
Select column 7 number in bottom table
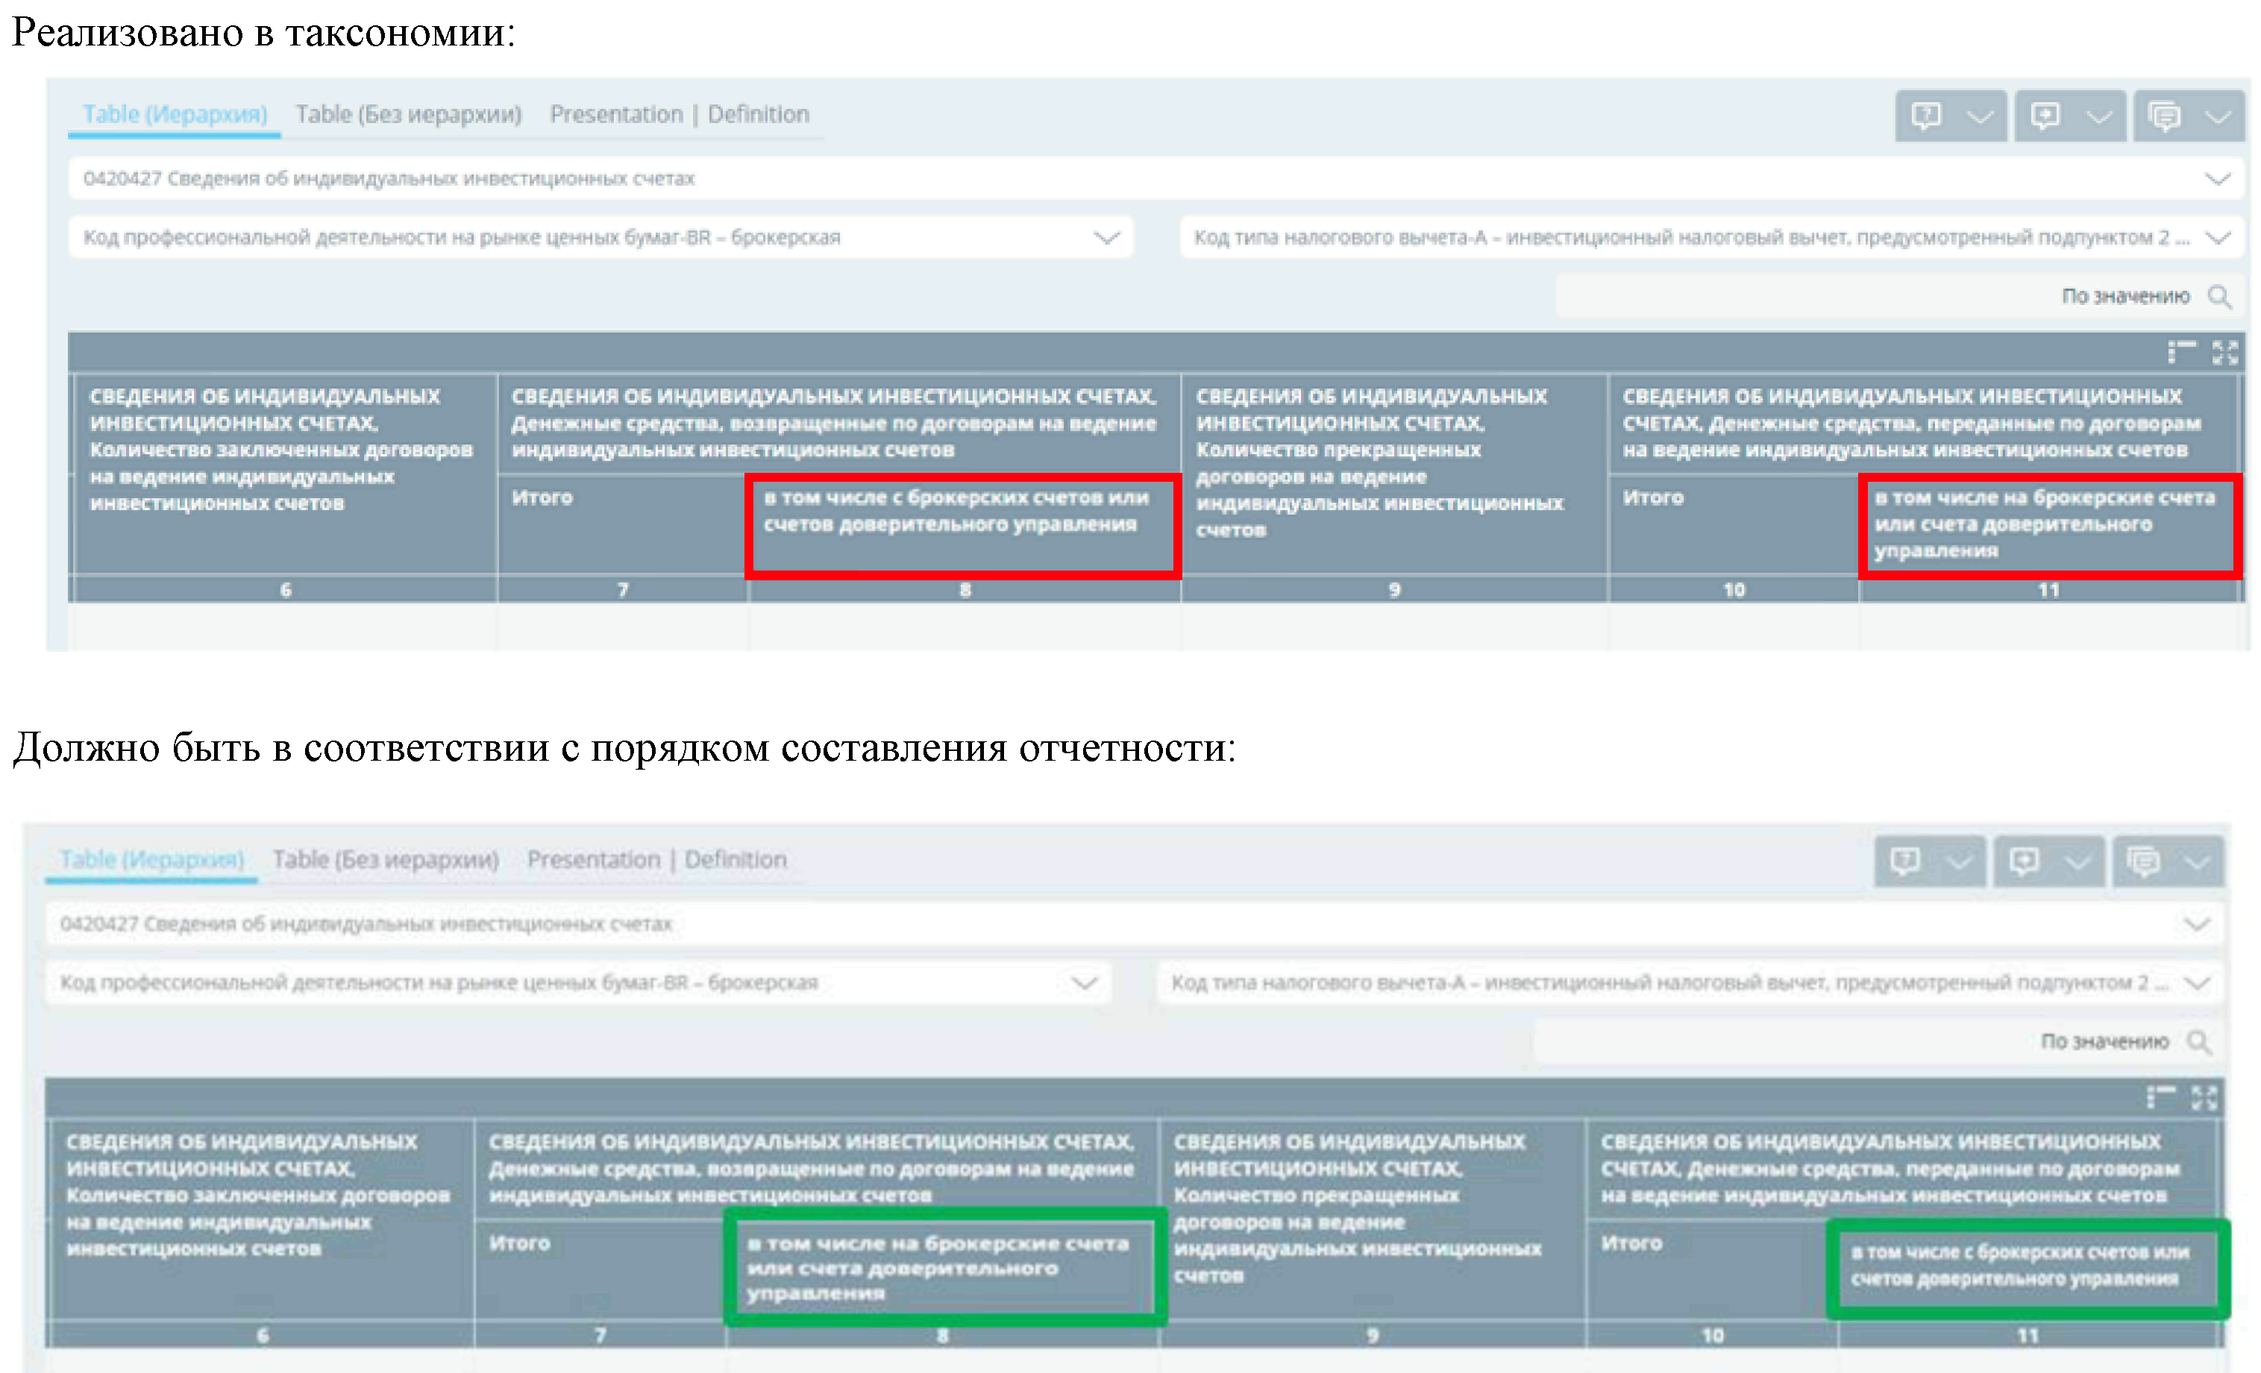click(601, 1336)
